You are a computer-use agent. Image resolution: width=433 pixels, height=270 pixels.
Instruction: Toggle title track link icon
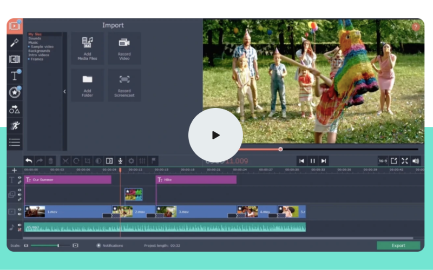[x=19, y=182]
